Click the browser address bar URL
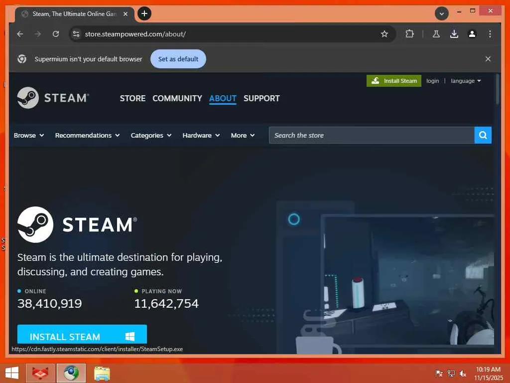The width and height of the screenshot is (510, 383). 135,34
